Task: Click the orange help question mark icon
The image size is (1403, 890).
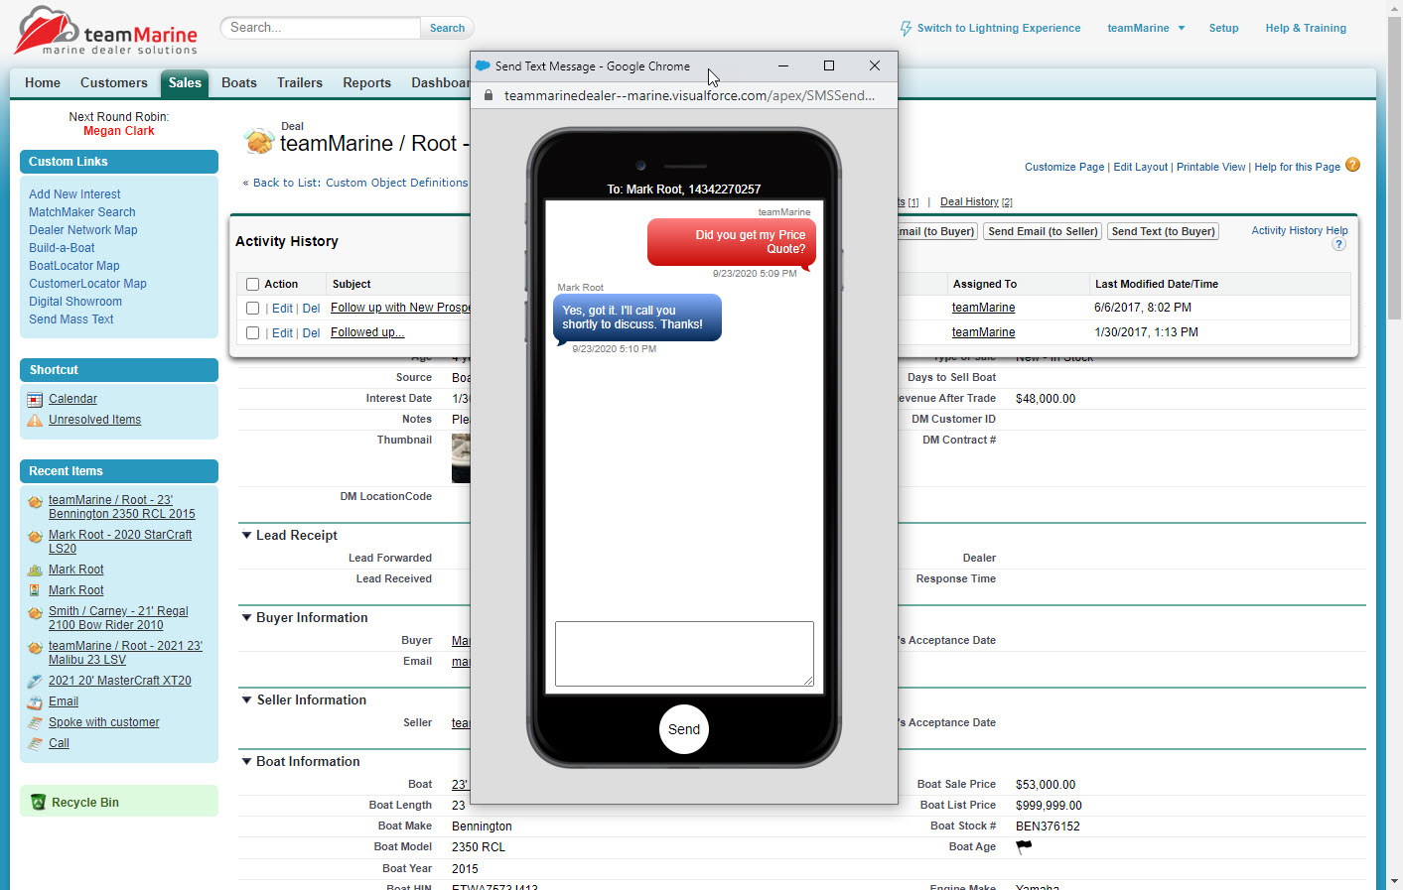Action: (x=1352, y=166)
